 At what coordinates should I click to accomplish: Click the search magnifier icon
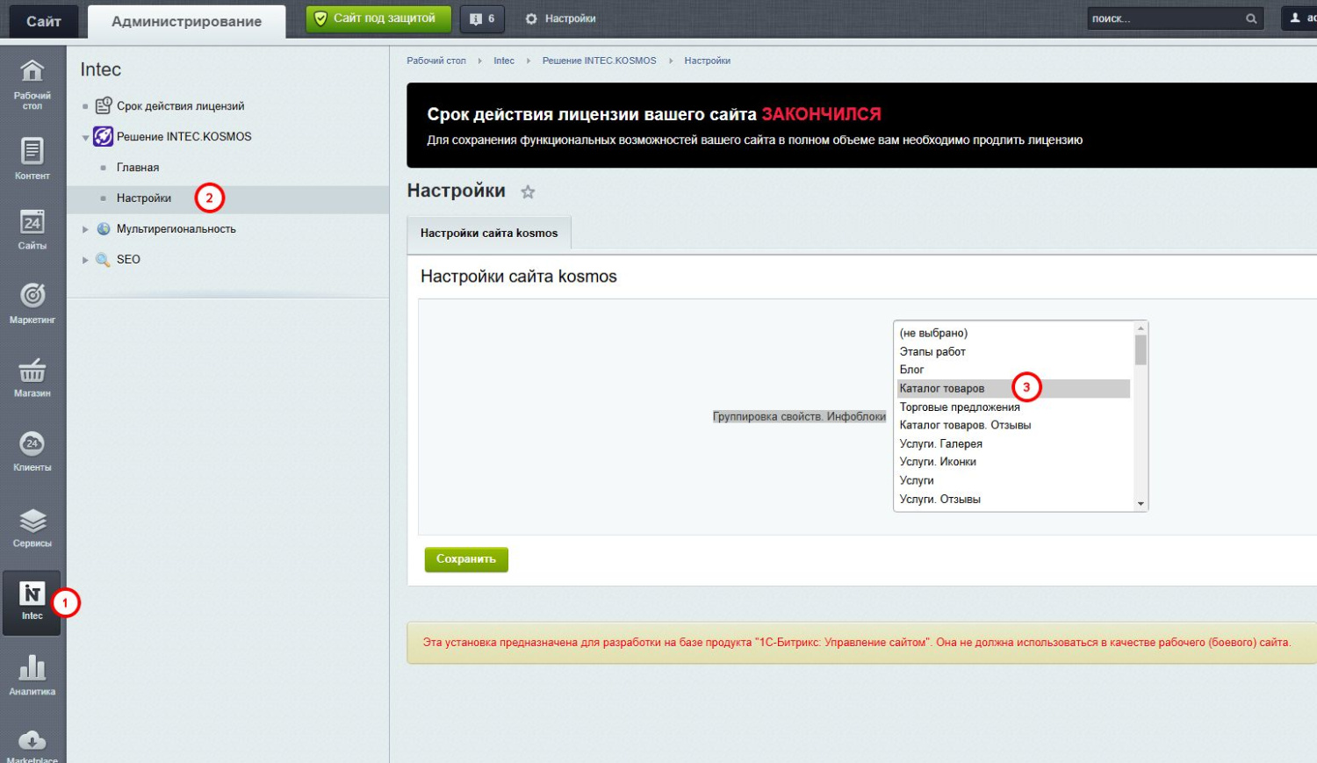1251,18
